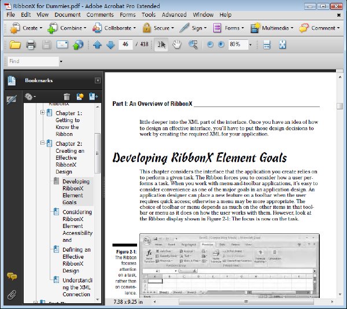This screenshot has width=347, height=309.
Task: Go to next page with down arrow
Action: coord(110,45)
